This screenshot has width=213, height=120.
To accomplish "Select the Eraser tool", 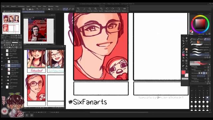I will [x=186, y=52].
